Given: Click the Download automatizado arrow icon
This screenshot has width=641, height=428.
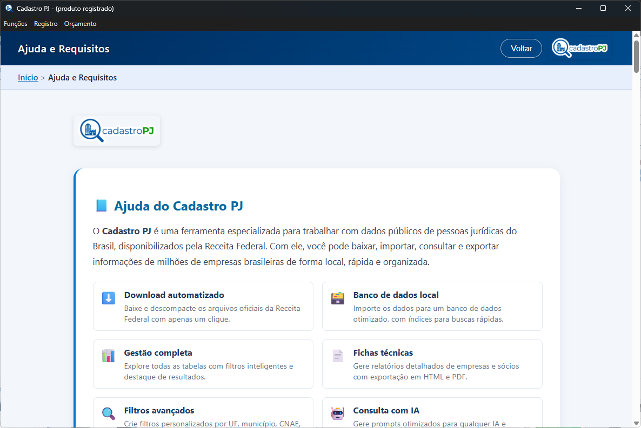Looking at the screenshot, I should 109,298.
